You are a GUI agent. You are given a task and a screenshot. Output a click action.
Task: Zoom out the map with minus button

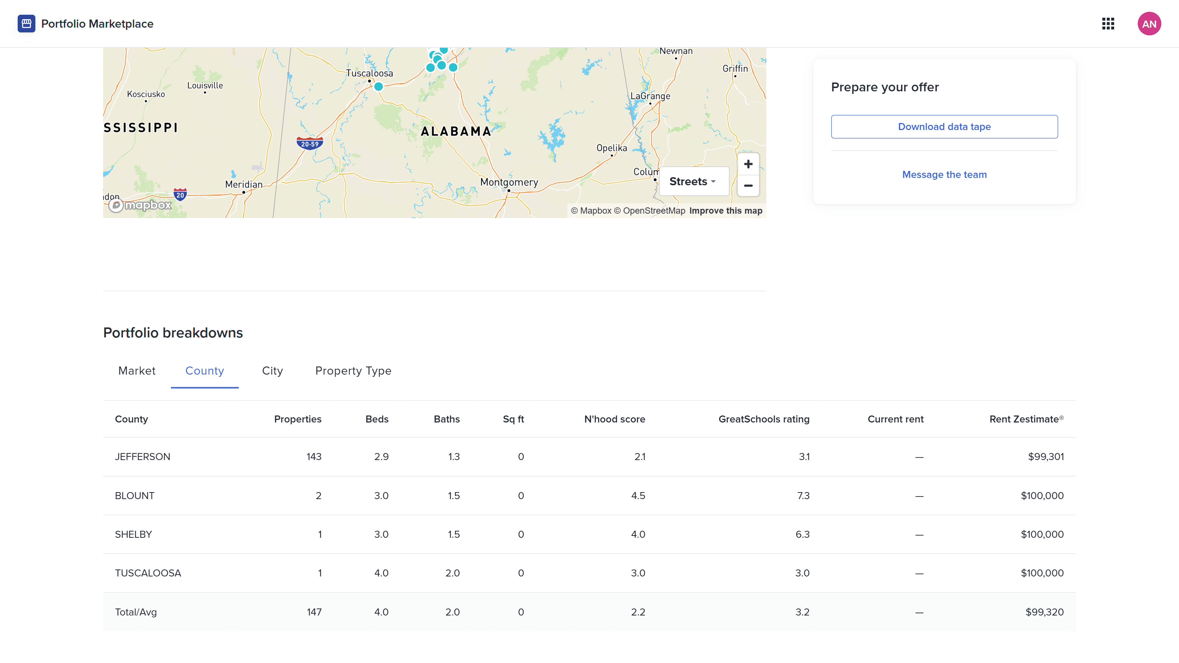[748, 185]
